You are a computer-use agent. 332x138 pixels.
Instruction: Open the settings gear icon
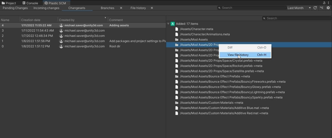[x=328, y=8]
